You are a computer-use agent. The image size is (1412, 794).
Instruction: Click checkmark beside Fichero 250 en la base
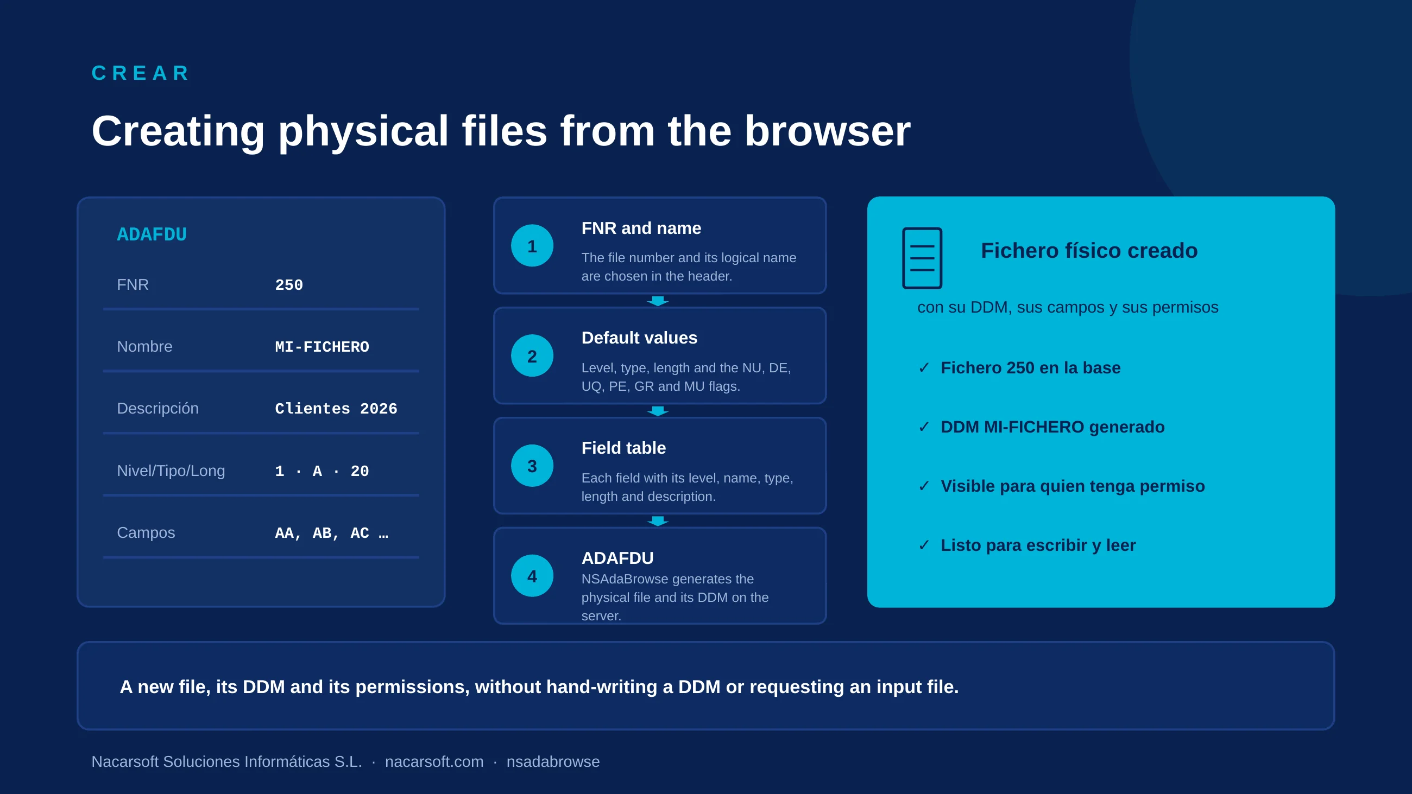click(x=924, y=367)
